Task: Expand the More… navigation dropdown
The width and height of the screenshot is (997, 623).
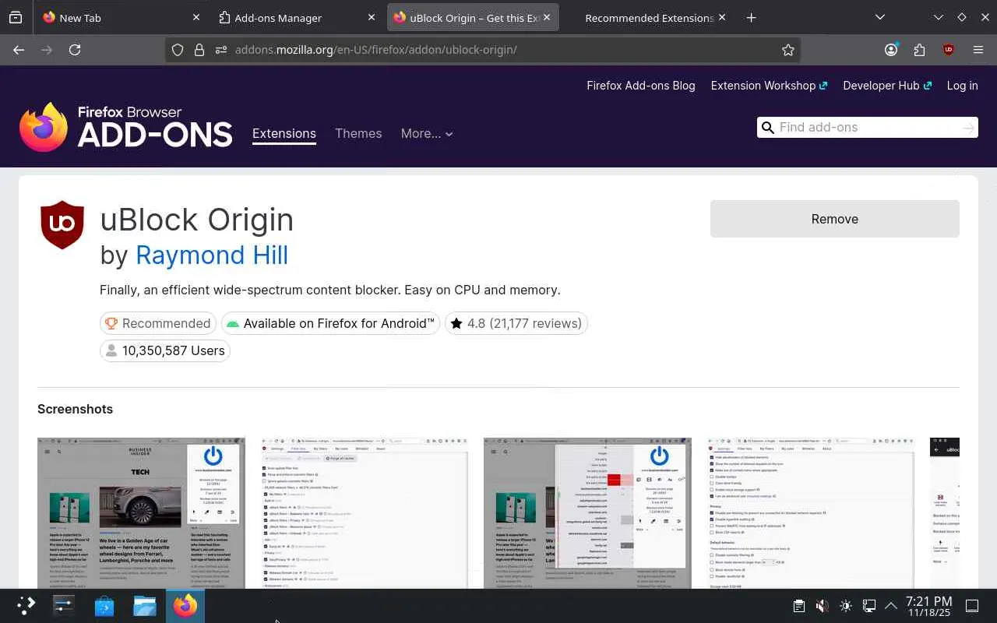Action: [x=427, y=133]
